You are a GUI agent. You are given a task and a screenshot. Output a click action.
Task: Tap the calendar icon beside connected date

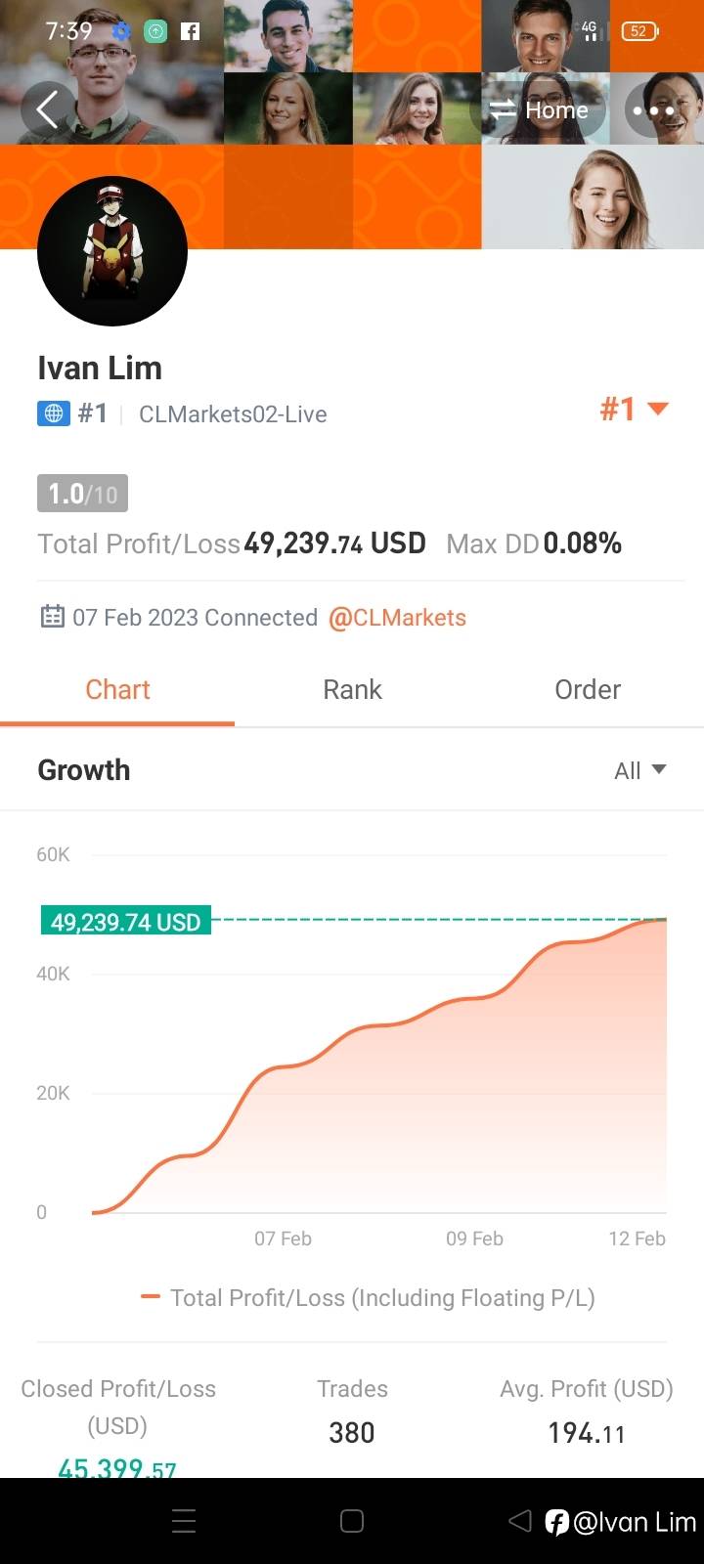[52, 617]
